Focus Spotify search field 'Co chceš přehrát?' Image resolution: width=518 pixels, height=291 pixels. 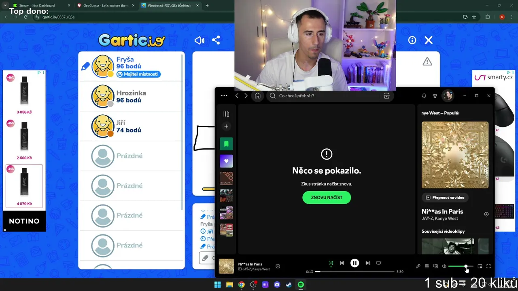pyautogui.click(x=324, y=96)
